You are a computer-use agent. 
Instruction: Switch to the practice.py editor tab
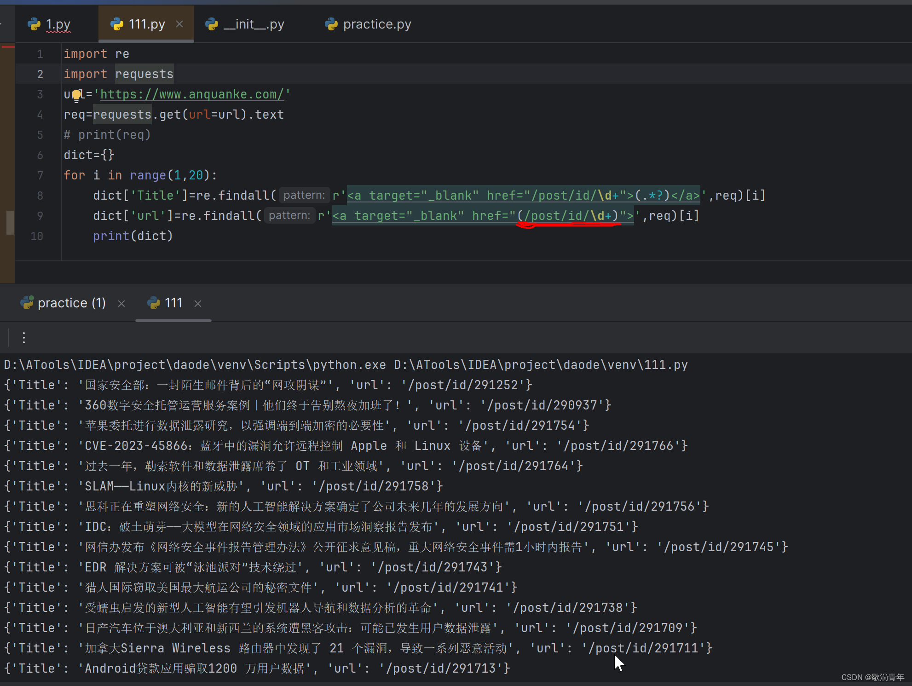376,24
